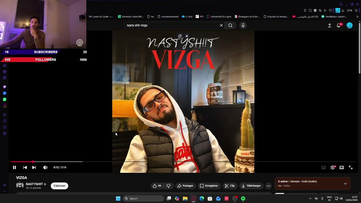Open GX Control icon in sidebar
Viewport: 361px width, 203px height.
pyautogui.click(x=5, y=185)
